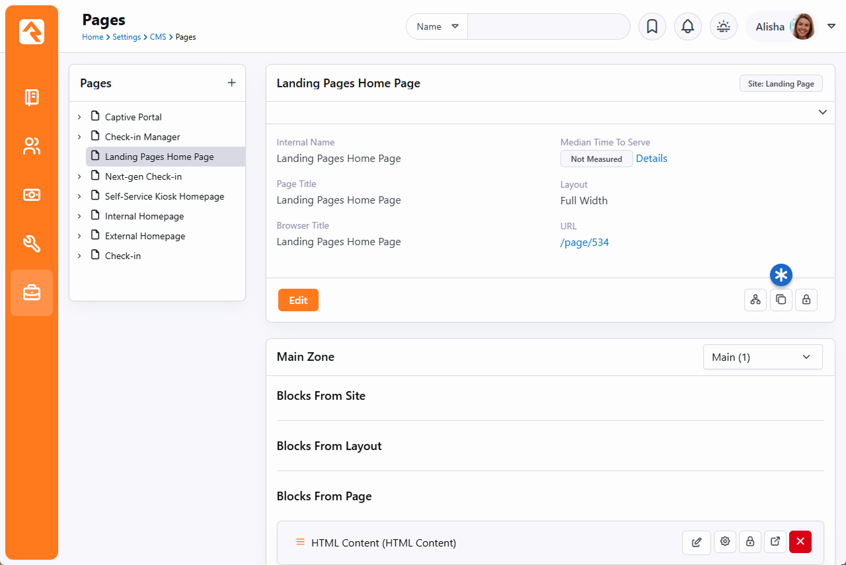Click the Captive Portal page file icon
Screen dimensions: 846x565
[x=95, y=117]
